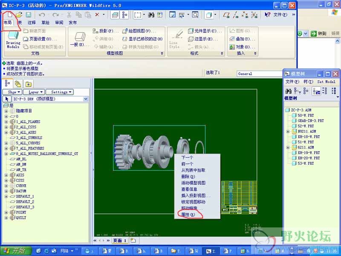Expand the 模型视图 ribbon group

[162, 53]
